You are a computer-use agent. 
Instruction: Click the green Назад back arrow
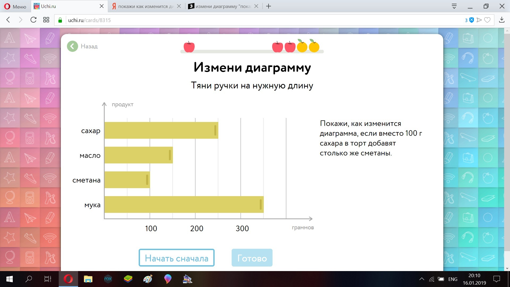[72, 46]
